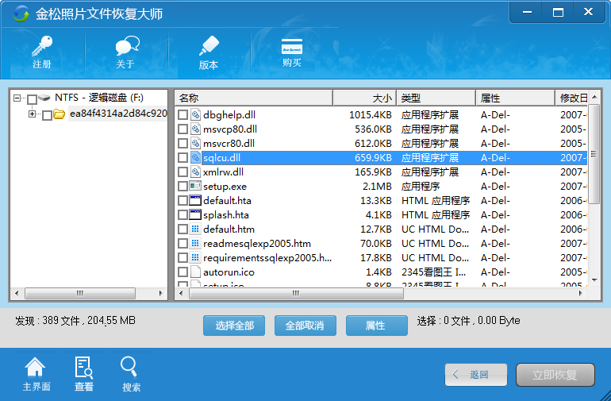
Task: Click the NTFS drive icon in the tree
Action: (x=44, y=98)
